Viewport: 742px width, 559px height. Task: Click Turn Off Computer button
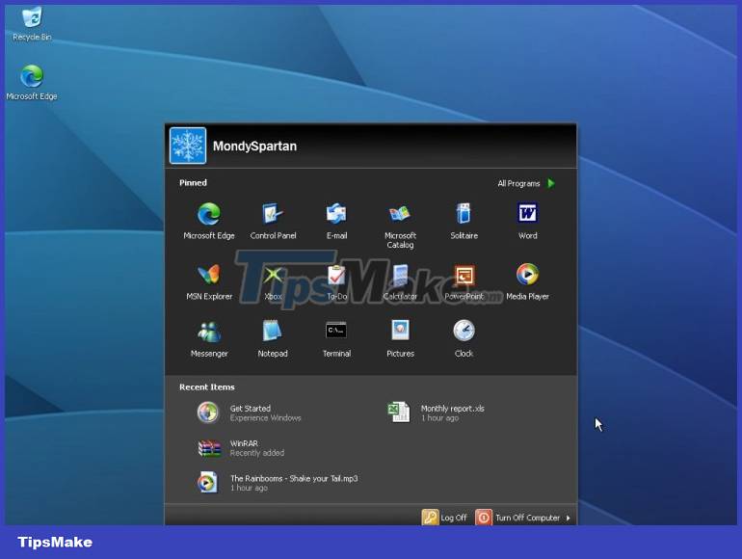coord(518,518)
